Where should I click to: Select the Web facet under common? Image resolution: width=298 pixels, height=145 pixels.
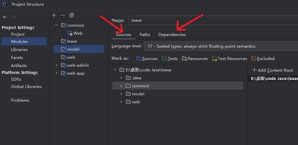(75, 33)
